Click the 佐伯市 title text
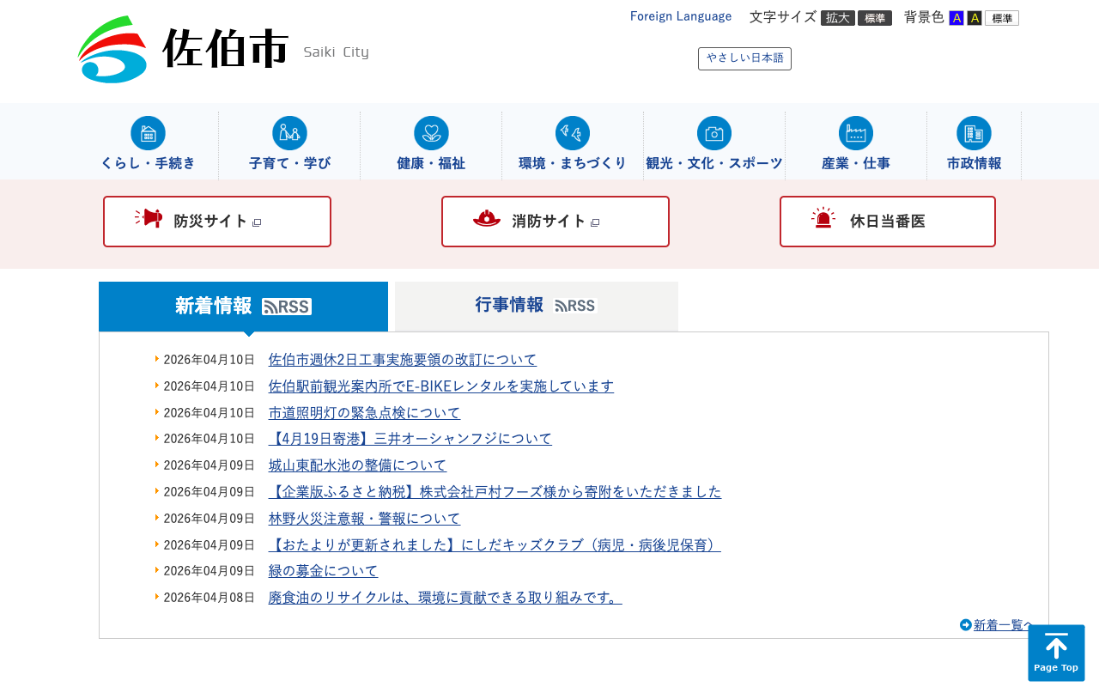The height and width of the screenshot is (687, 1099). click(225, 49)
